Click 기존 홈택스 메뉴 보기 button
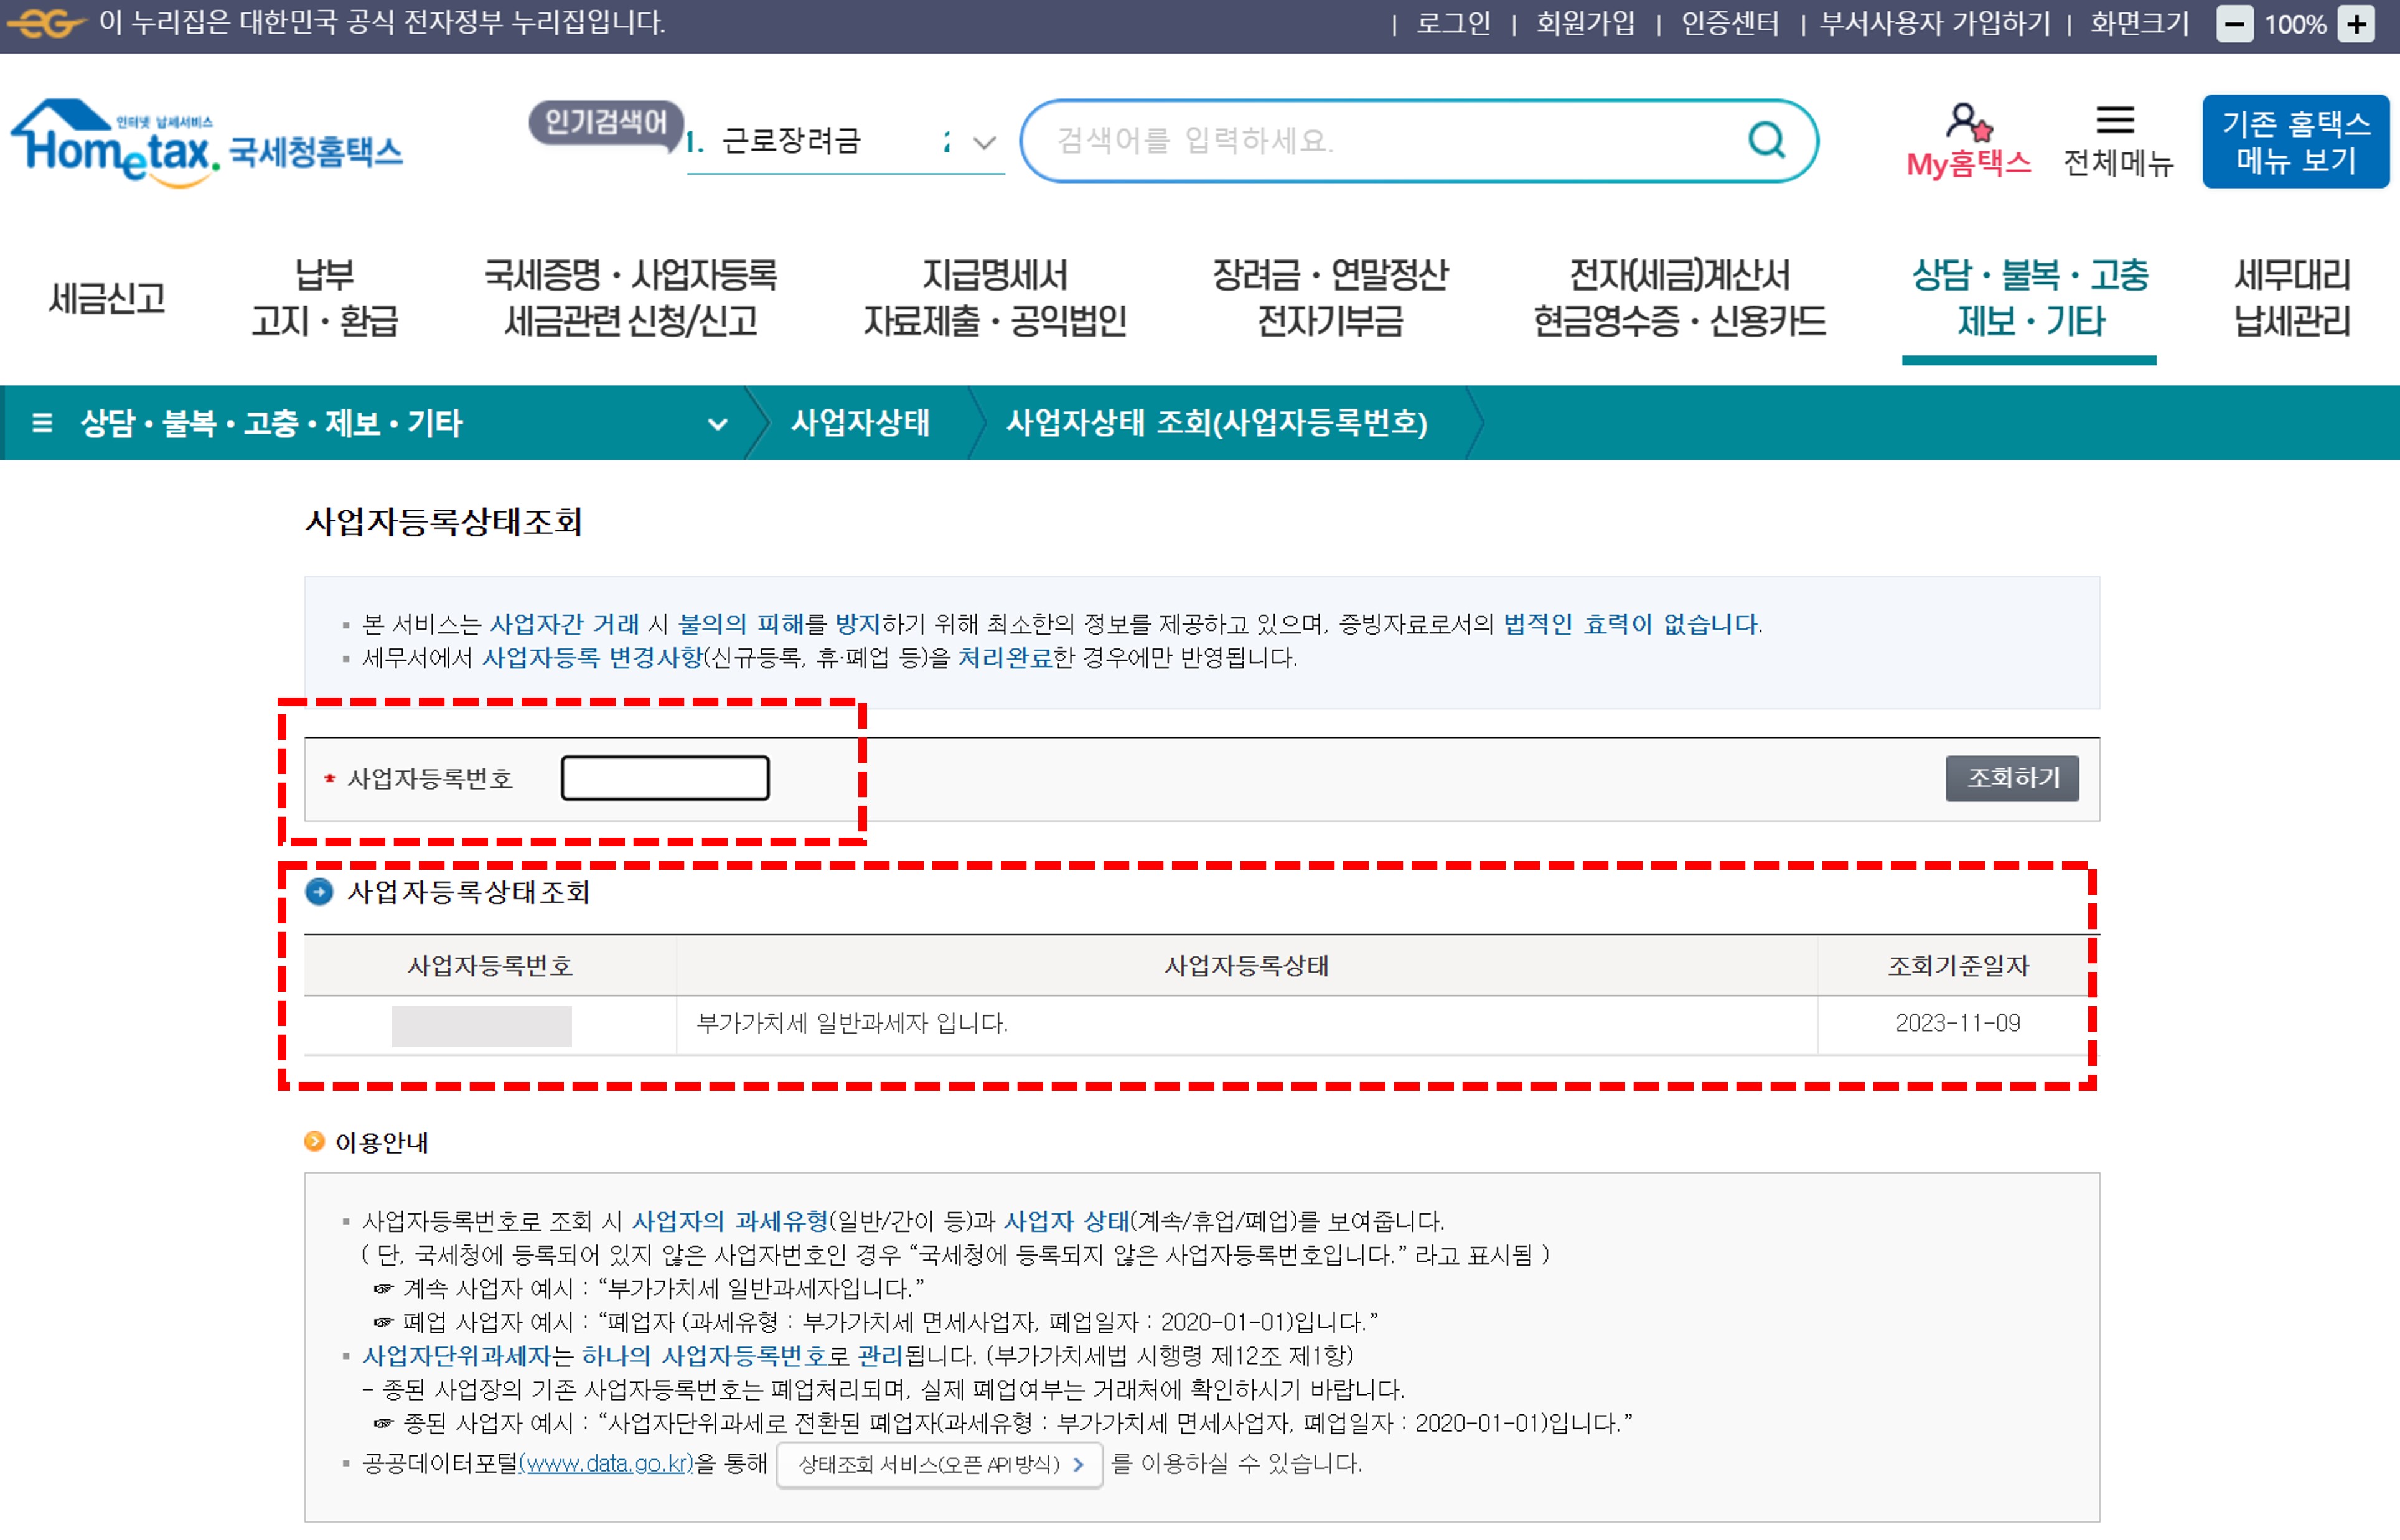Screen dimensions: 2400x1540 coord(2295,142)
